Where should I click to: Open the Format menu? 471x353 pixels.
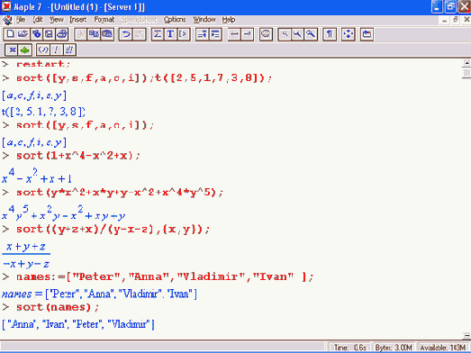[x=104, y=20]
